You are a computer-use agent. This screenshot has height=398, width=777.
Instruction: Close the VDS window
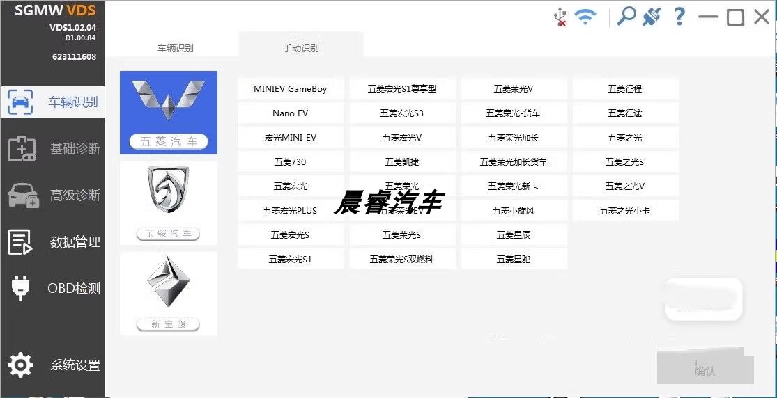pyautogui.click(x=762, y=17)
